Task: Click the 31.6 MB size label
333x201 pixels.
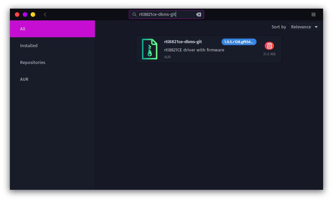Action: [269, 54]
